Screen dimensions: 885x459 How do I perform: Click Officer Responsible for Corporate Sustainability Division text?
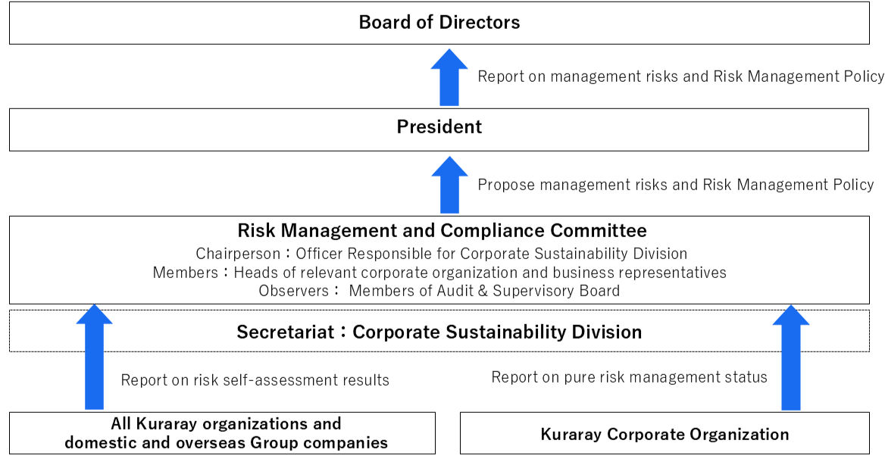[x=491, y=254]
